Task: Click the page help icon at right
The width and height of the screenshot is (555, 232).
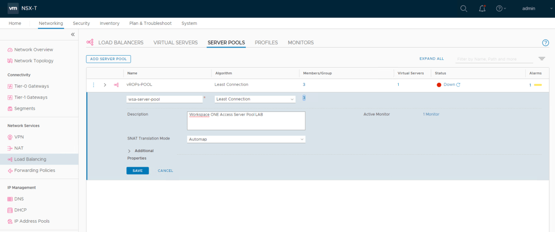Action: (x=545, y=43)
